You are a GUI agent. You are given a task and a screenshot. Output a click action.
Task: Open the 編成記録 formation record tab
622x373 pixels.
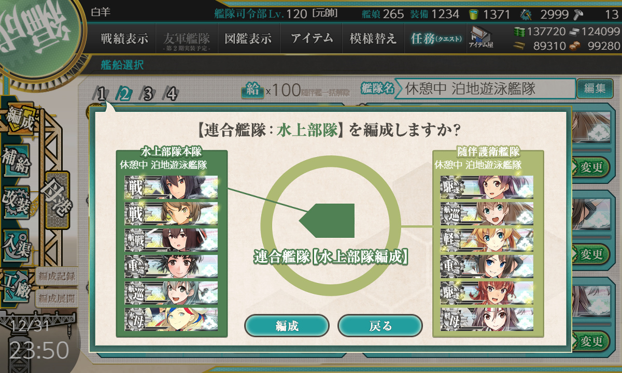(x=56, y=277)
